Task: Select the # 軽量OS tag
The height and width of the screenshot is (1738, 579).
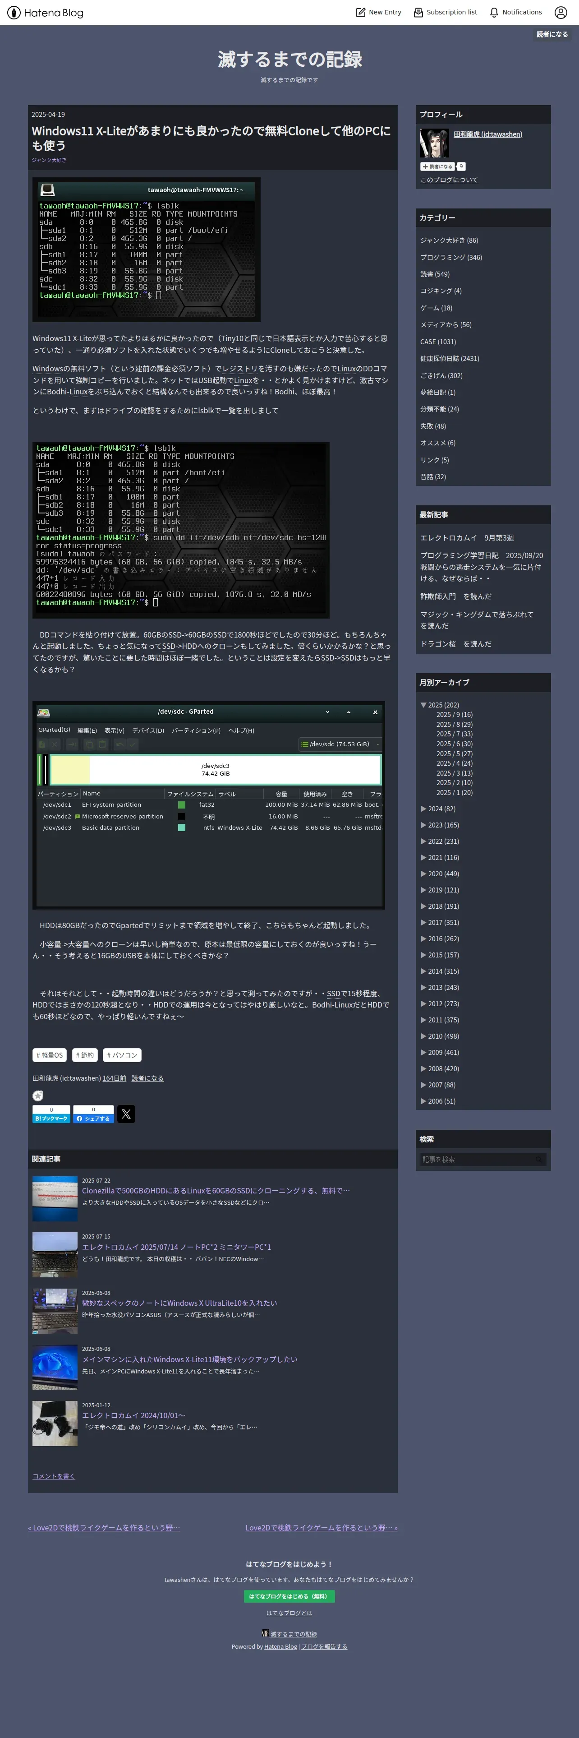Action: [49, 1055]
